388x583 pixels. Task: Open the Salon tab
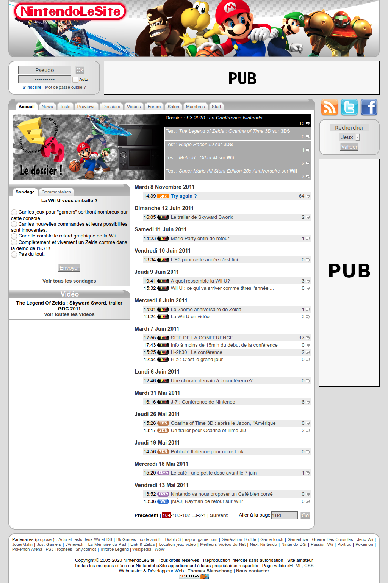pos(174,107)
